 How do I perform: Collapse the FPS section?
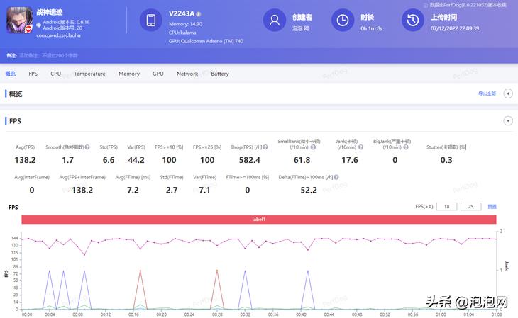[507, 121]
